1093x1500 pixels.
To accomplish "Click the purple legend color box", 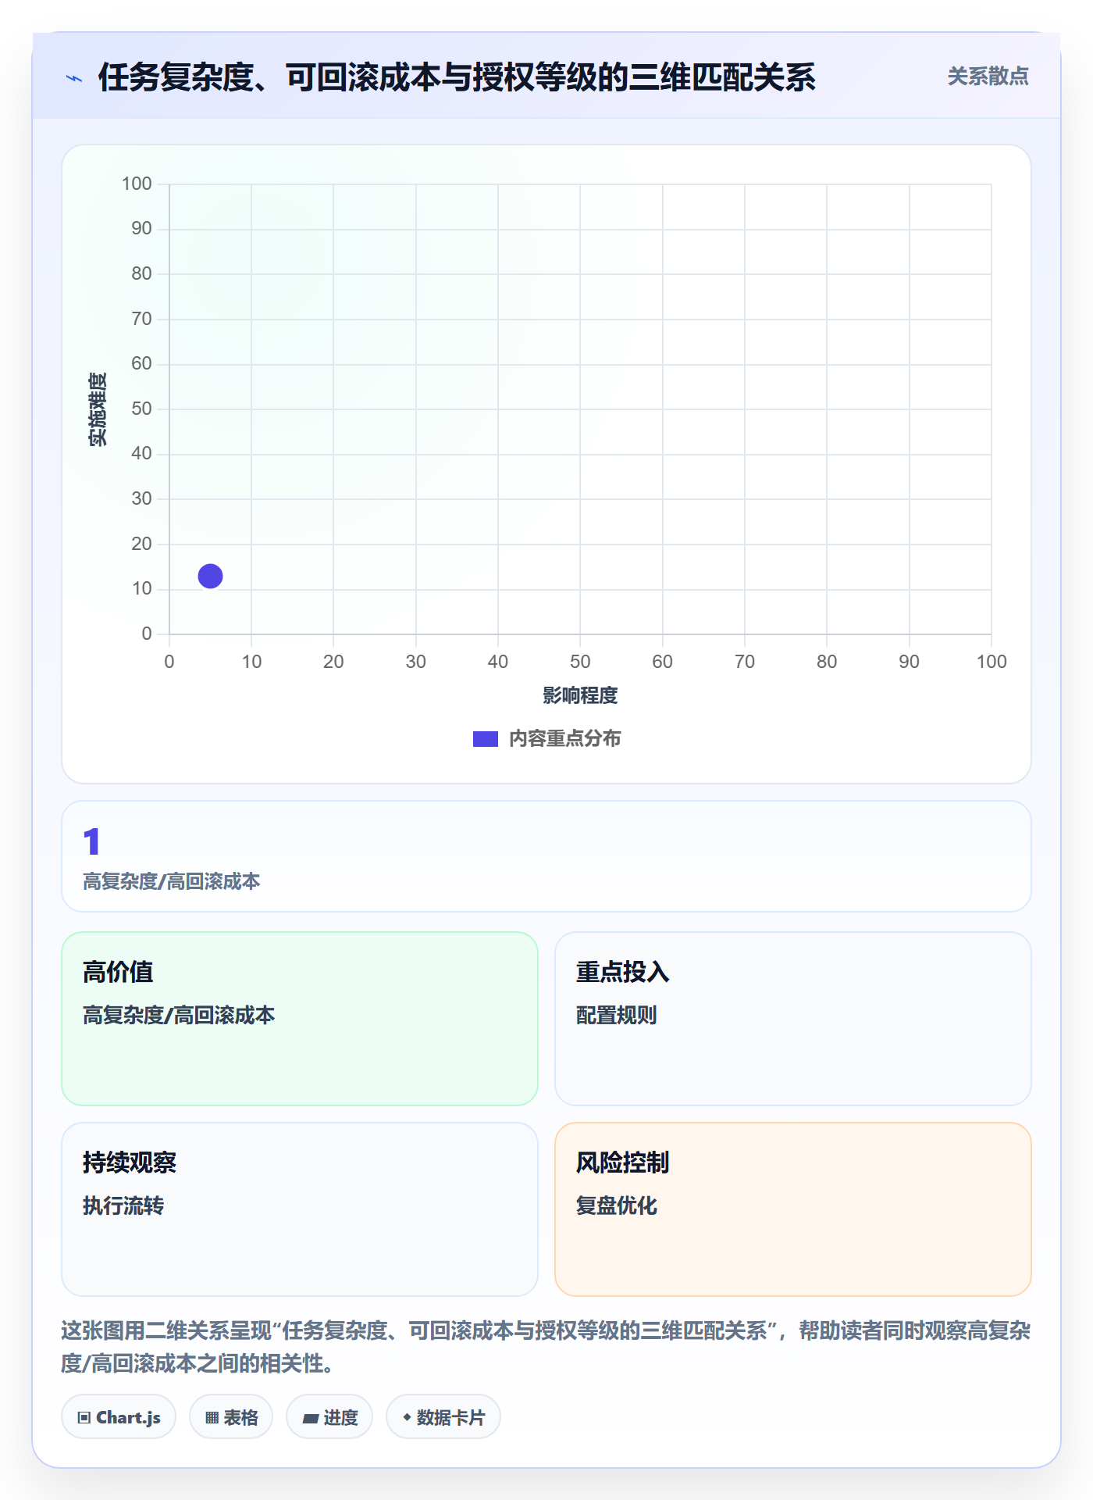I will 486,739.
